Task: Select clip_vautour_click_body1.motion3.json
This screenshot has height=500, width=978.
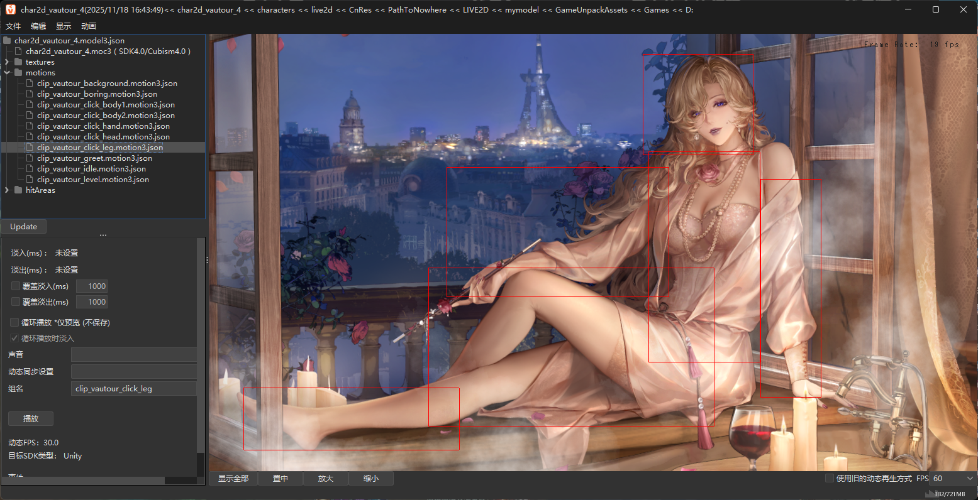Action: (x=106, y=105)
